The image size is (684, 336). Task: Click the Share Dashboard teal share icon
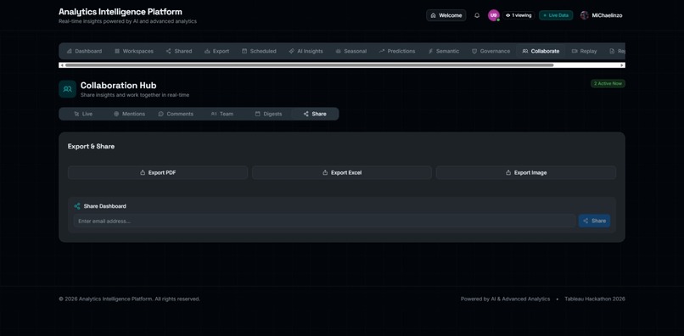[x=77, y=206]
